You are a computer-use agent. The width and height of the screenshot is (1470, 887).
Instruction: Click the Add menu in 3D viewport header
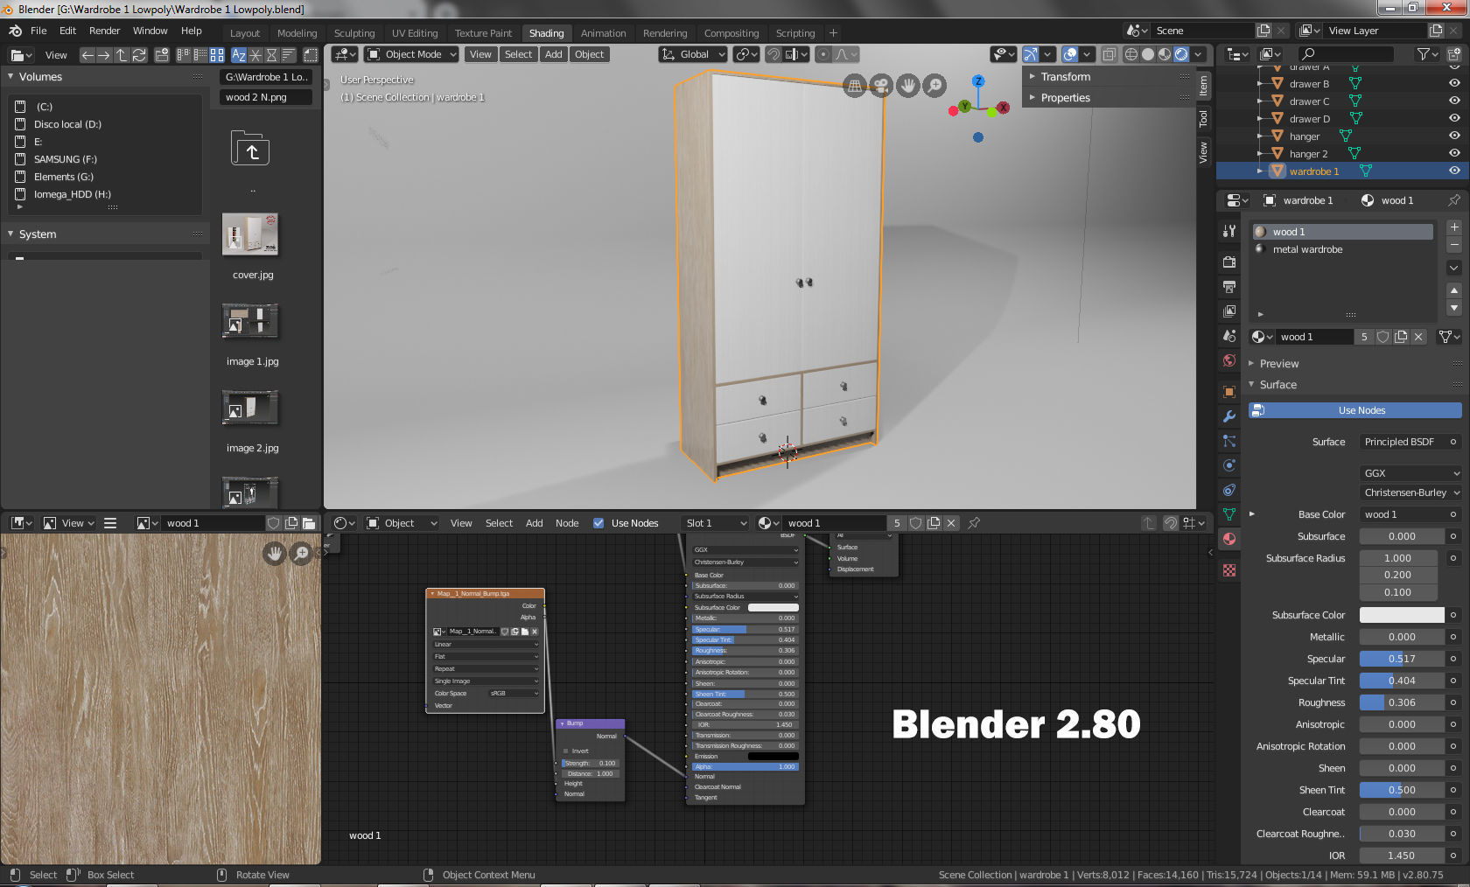pos(553,54)
